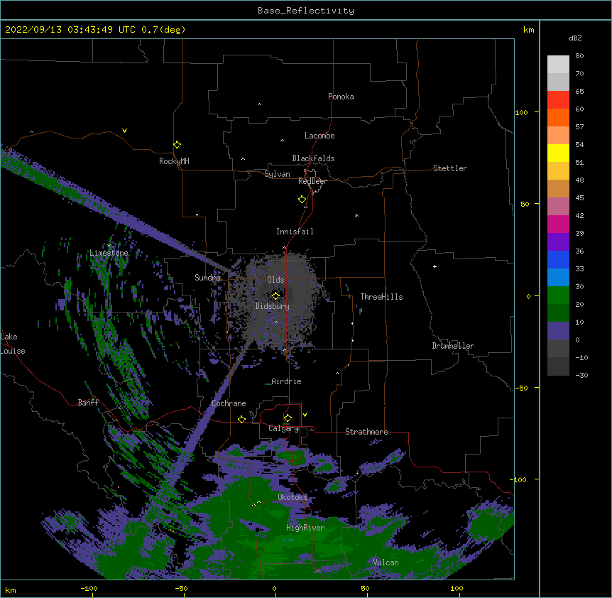Select the slate purple 0-10 dBZ swatch

[558, 331]
